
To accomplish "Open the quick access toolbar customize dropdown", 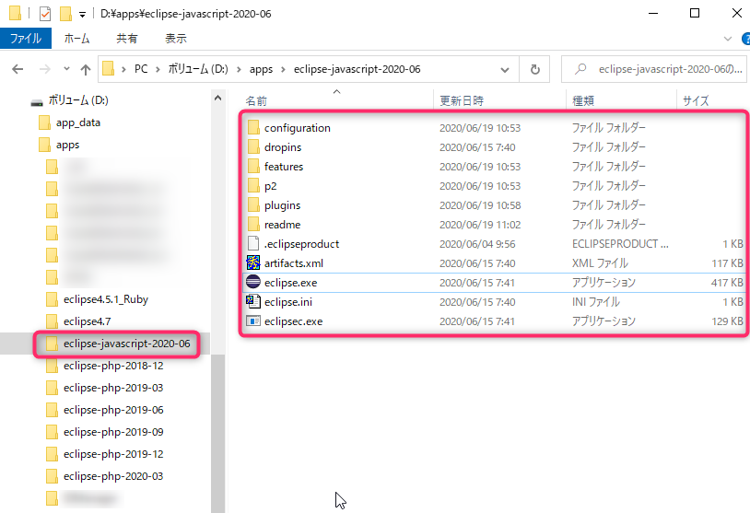I will pos(82,15).
